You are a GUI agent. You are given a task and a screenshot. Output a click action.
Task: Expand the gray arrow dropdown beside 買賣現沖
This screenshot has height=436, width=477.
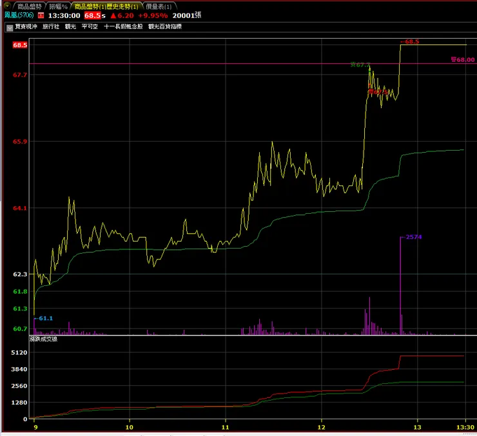pyautogui.click(x=10, y=28)
